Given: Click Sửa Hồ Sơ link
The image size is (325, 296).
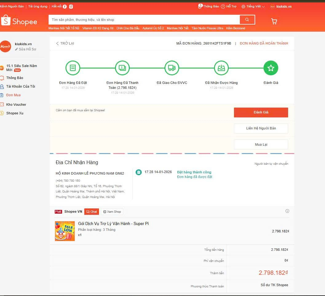Looking at the screenshot, I should (x=27, y=49).
